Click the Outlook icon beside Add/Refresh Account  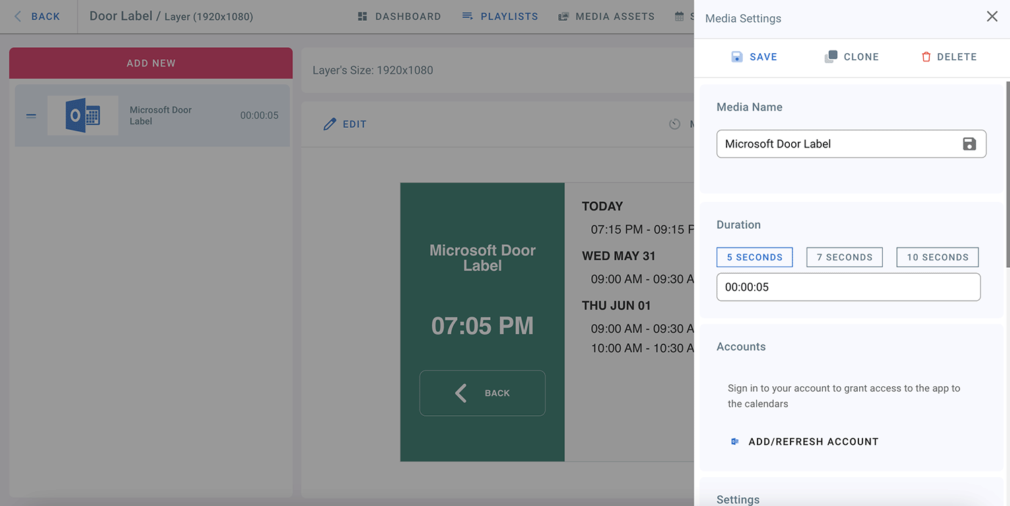point(735,441)
